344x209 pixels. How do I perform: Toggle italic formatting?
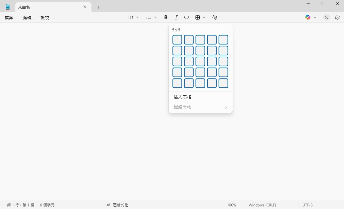tap(176, 17)
